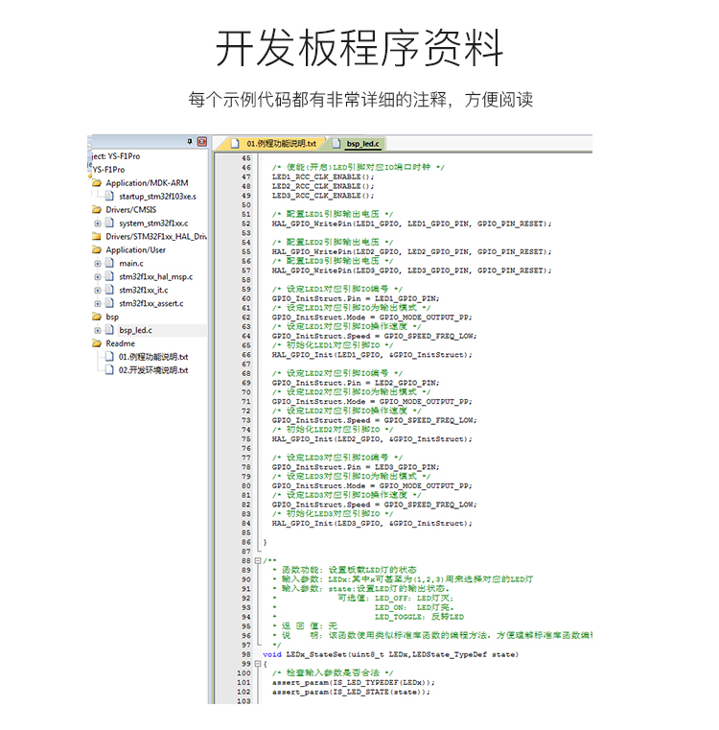
Task: Expand the main.c tree node
Action: [97, 263]
